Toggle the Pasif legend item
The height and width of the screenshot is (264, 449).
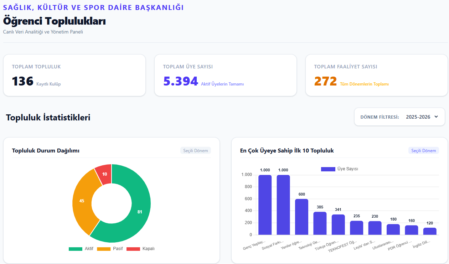coord(110,249)
